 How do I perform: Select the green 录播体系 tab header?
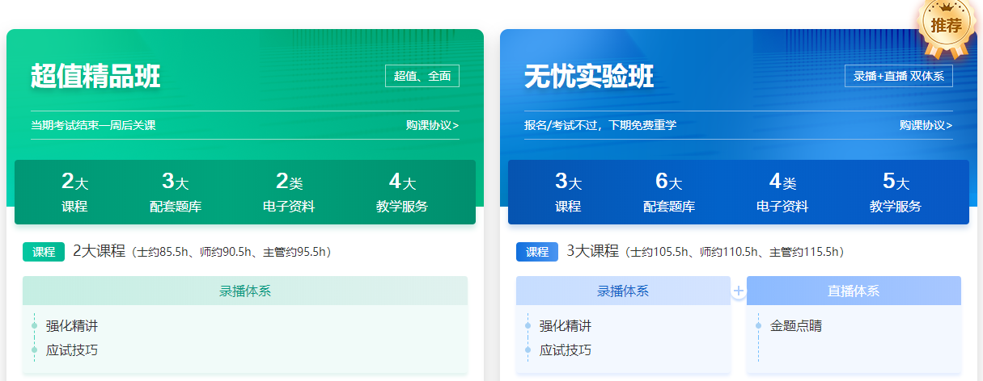[x=245, y=291]
